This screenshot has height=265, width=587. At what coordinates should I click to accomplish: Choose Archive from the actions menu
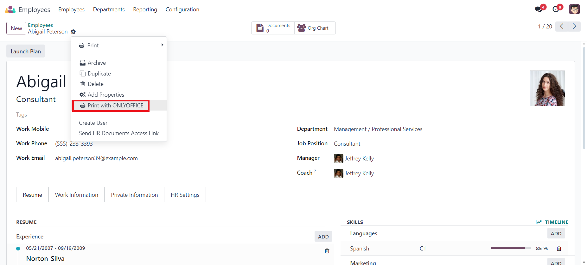[97, 63]
